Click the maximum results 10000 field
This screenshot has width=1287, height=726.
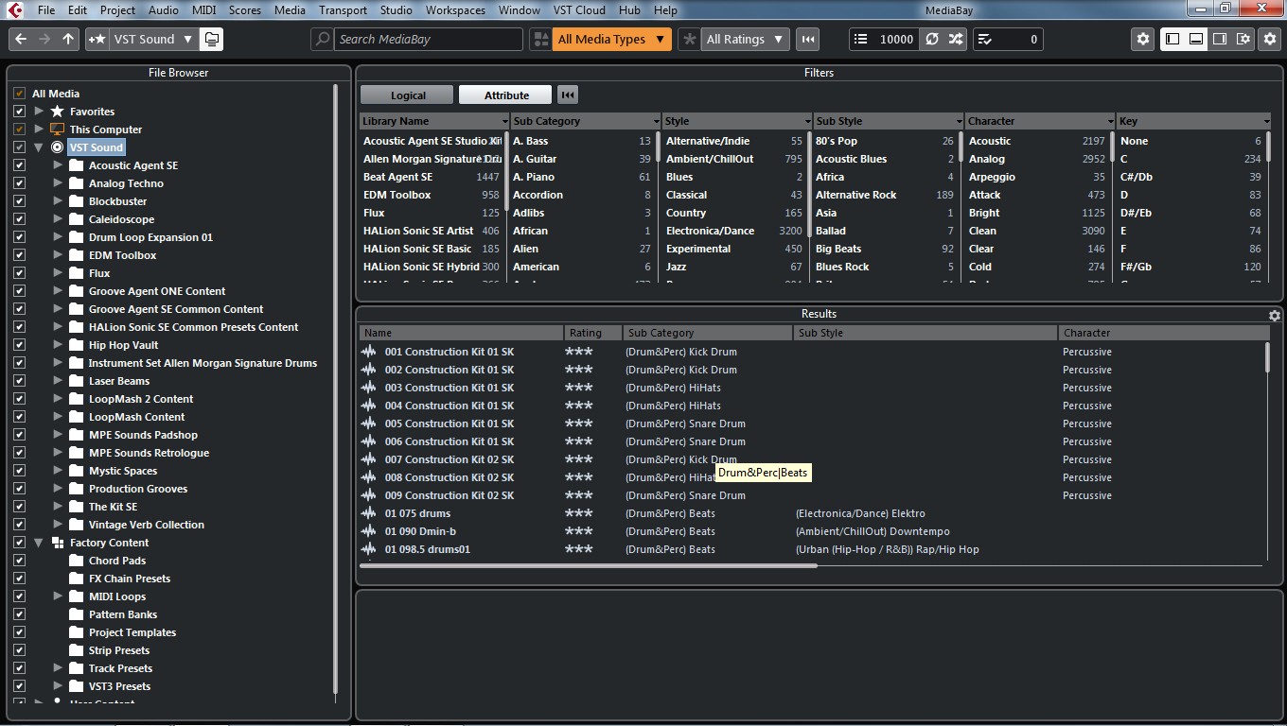896,39
